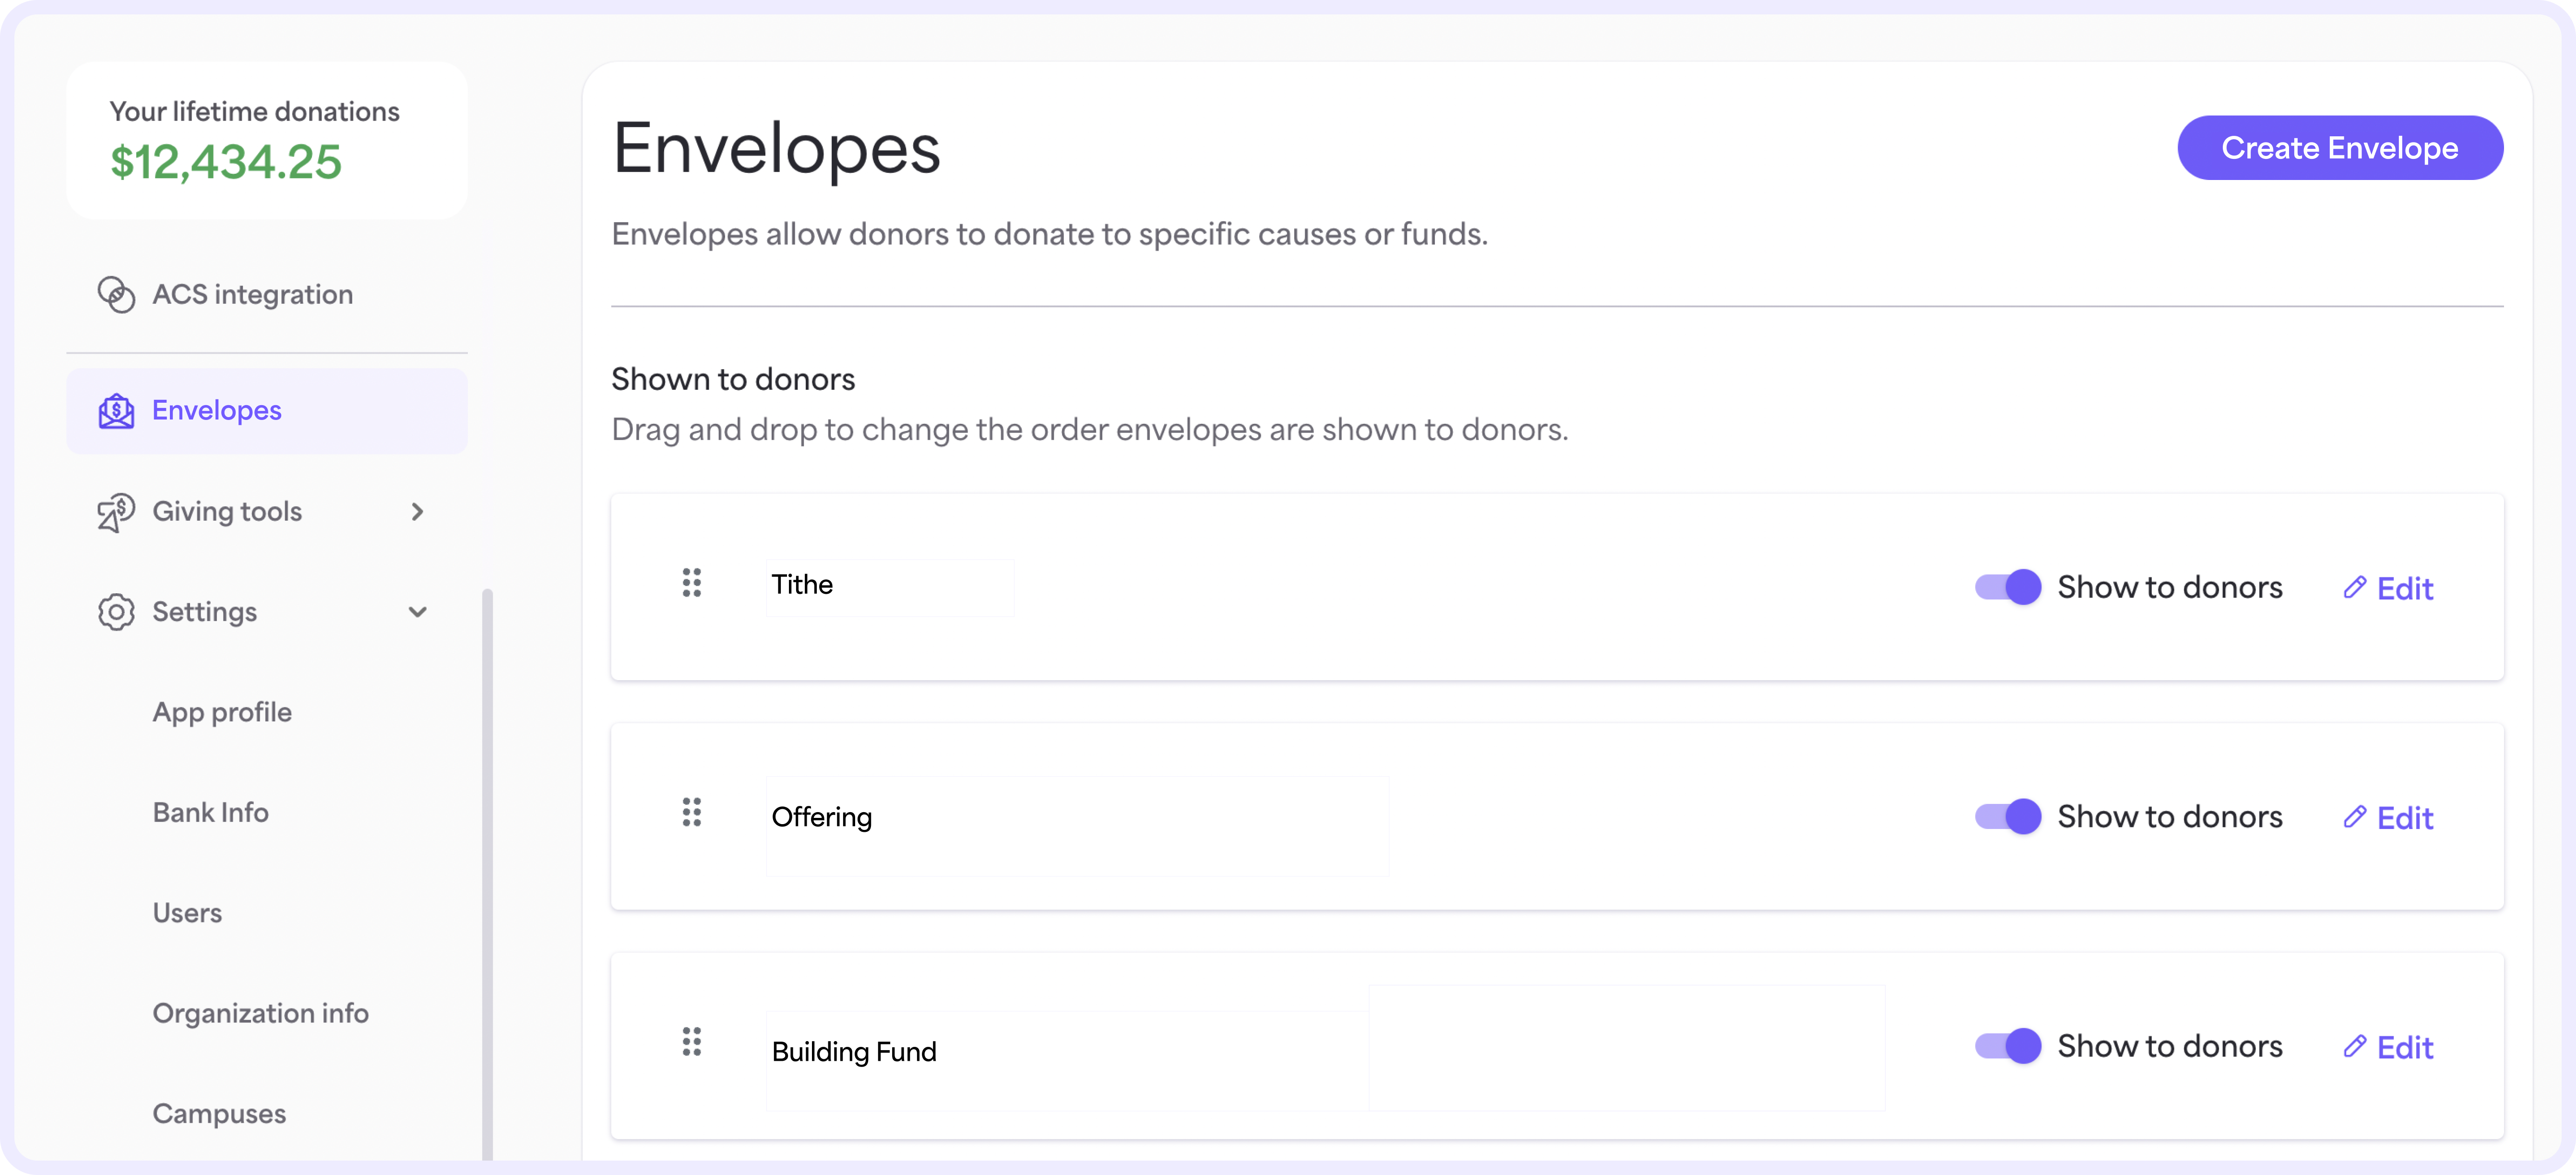Click the sidebar vertical scrollbar
The width and height of the screenshot is (2576, 1175).
pyautogui.click(x=487, y=875)
